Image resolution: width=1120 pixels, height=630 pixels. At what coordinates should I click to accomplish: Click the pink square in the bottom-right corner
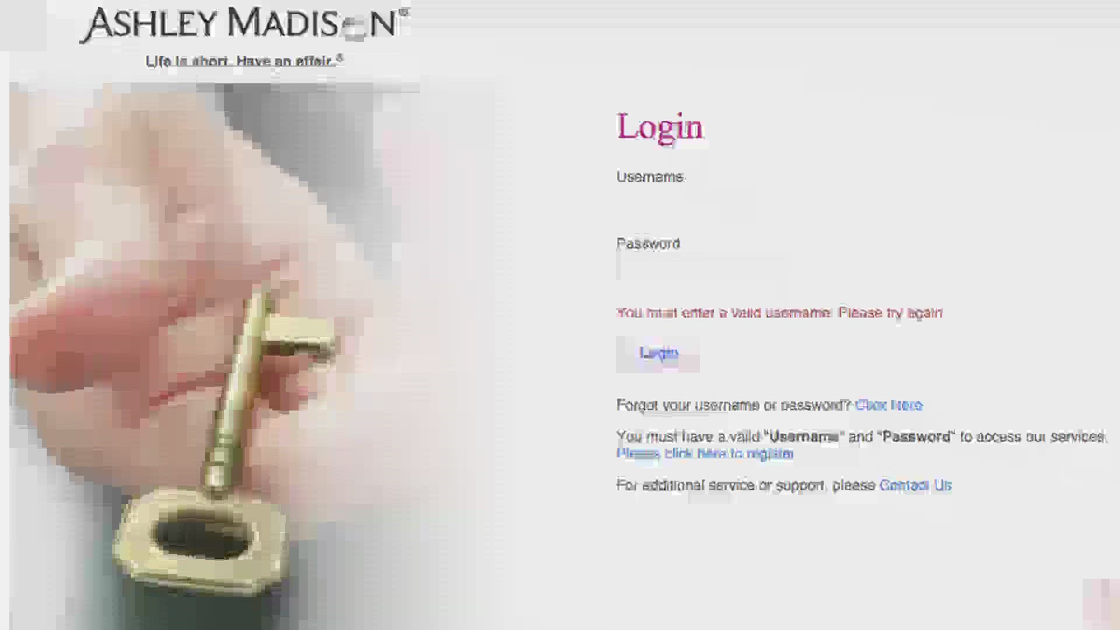(x=1100, y=600)
